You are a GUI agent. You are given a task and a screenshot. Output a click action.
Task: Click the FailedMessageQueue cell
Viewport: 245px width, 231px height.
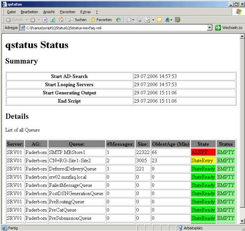click(x=77, y=185)
